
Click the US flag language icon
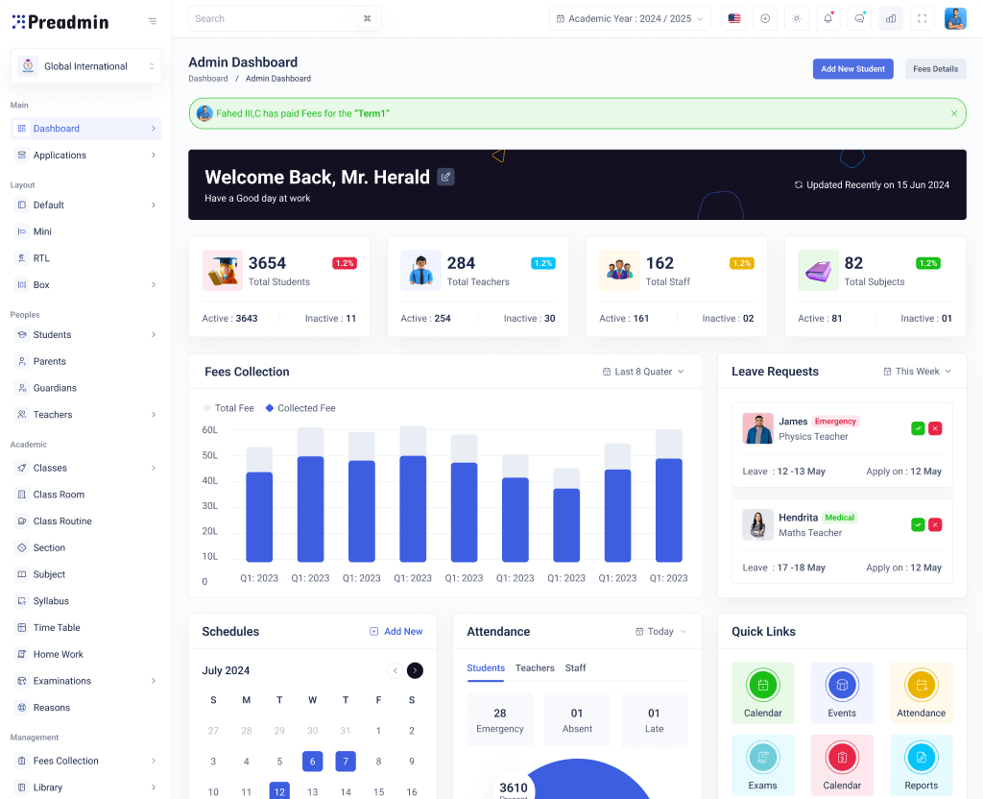tap(733, 17)
